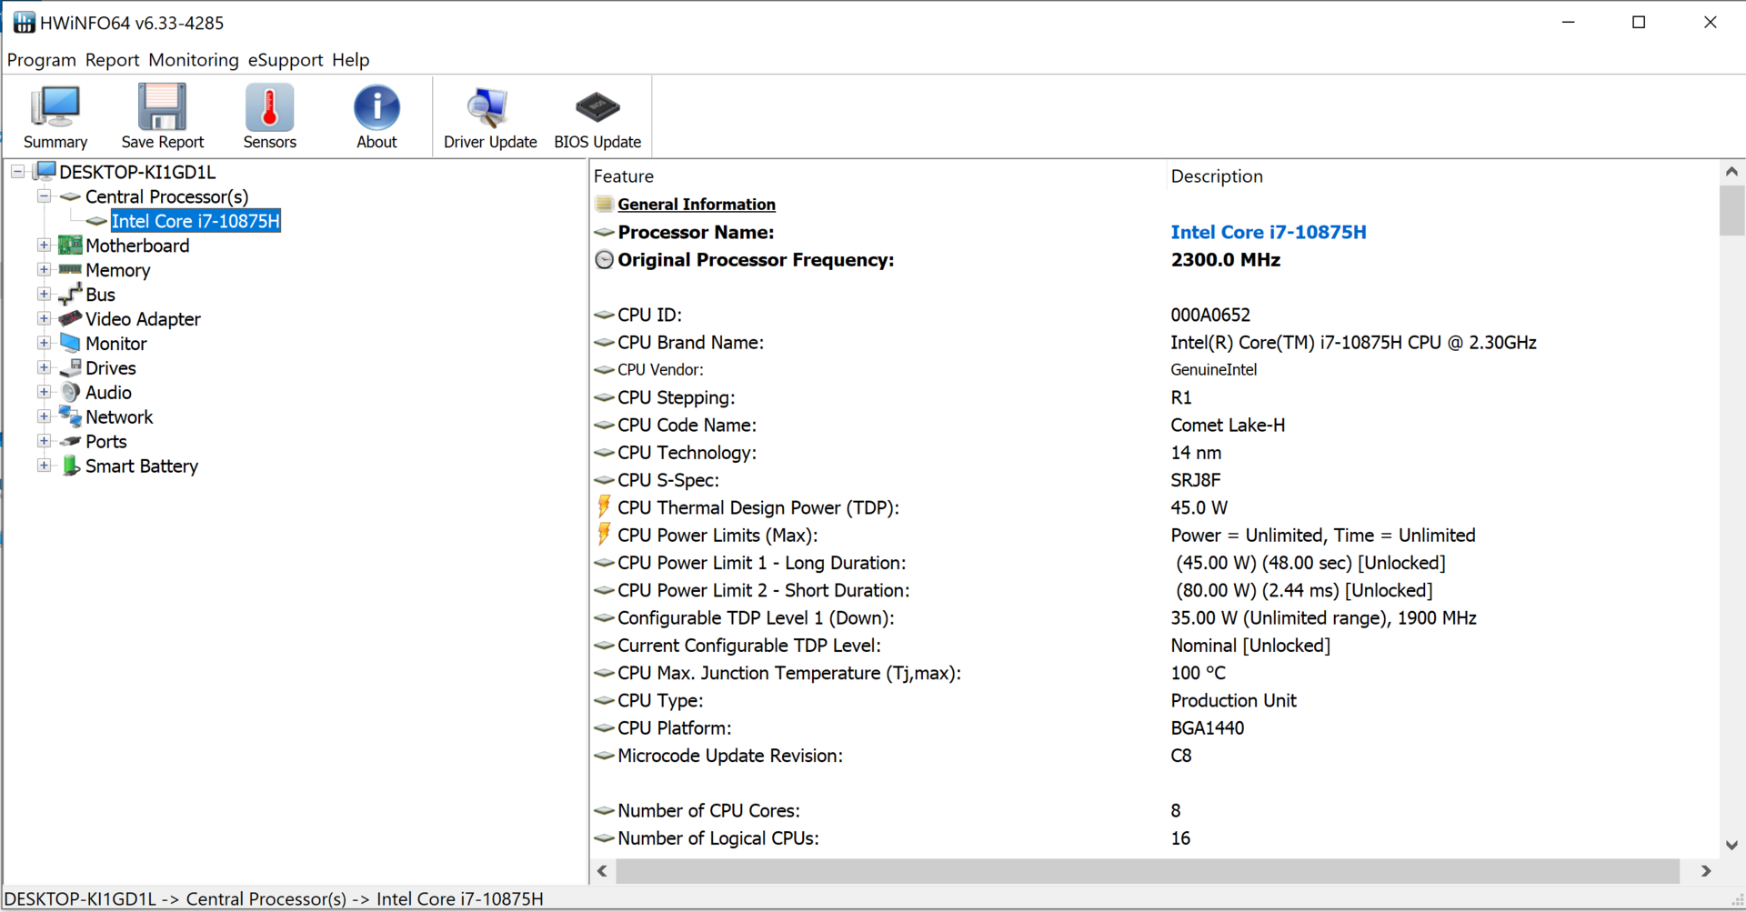
Task: Expand the Drives tree node
Action: coord(44,368)
